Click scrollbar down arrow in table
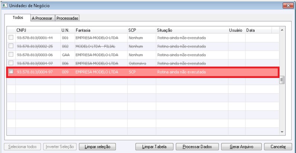The width and height of the screenshot is (296, 153). [x=282, y=132]
